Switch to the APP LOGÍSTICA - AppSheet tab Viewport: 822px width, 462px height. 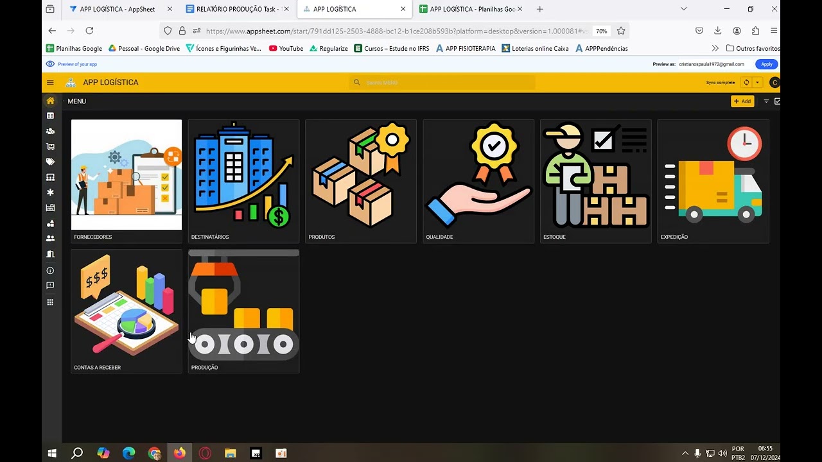point(121,9)
